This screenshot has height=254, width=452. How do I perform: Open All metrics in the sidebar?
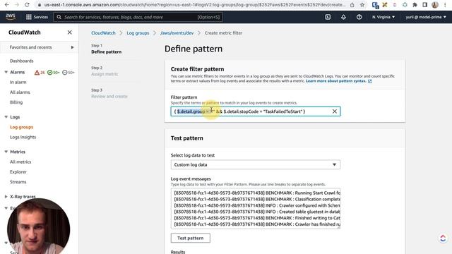click(20, 162)
